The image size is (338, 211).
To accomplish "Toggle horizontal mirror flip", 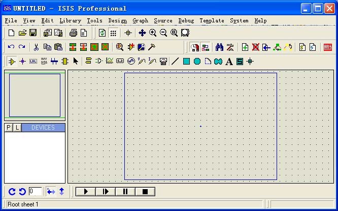I will click(x=51, y=192).
